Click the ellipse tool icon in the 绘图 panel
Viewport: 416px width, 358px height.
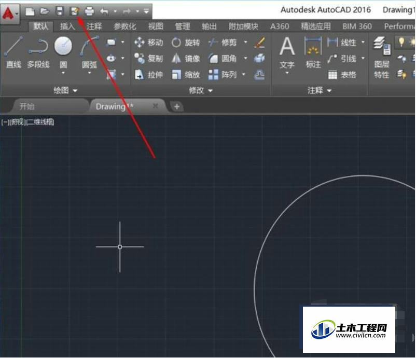coord(111,58)
